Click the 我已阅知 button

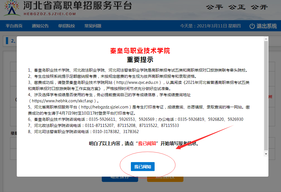(x=143, y=166)
